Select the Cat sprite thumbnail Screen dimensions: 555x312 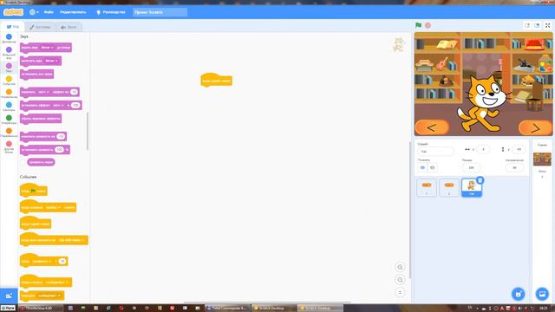472,187
